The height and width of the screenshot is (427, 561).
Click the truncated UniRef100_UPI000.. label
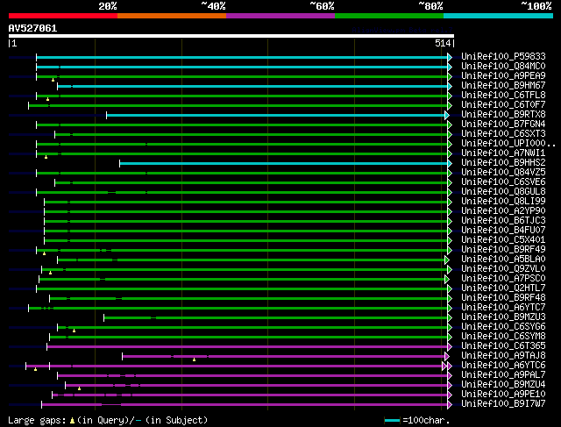(508, 144)
